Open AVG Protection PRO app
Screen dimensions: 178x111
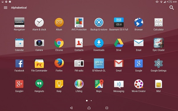pyautogui.click(x=79, y=22)
